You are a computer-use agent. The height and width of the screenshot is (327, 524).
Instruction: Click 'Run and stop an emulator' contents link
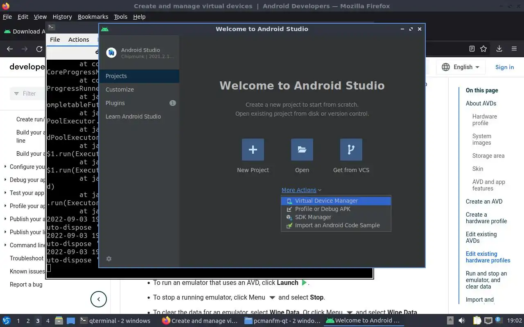(x=486, y=280)
